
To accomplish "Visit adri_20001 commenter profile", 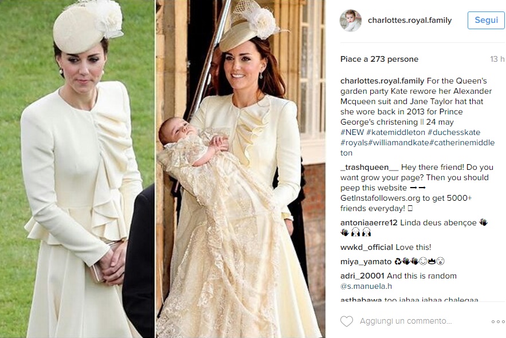I will [x=362, y=276].
